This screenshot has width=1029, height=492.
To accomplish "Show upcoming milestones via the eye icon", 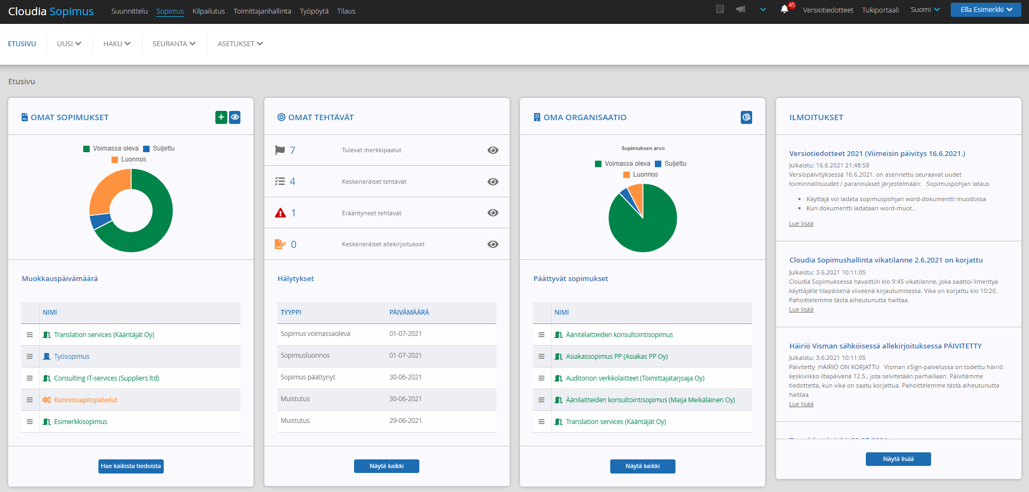I will (x=493, y=150).
